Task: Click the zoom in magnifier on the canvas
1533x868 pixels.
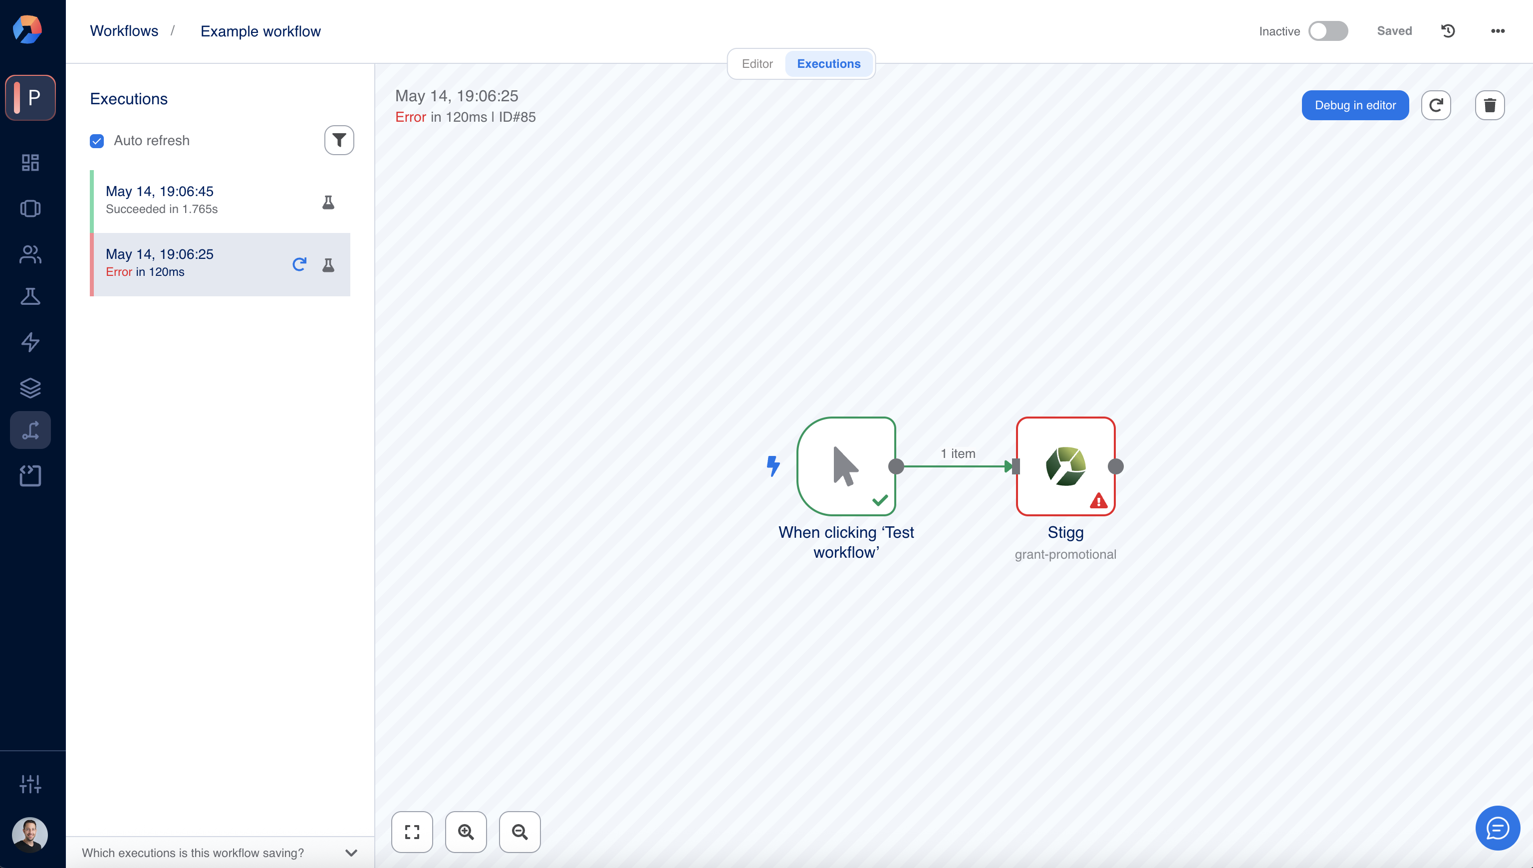Action: tap(466, 832)
